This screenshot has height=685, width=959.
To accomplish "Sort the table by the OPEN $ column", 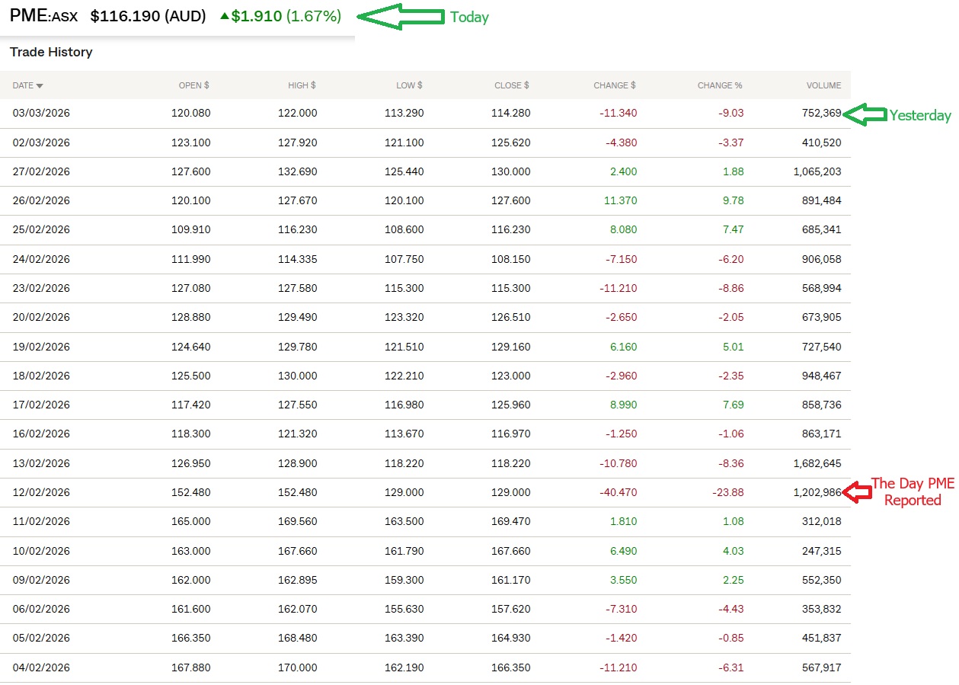I will [193, 85].
